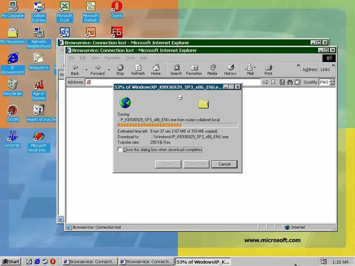
Task: Open the Edit menu
Action: pyautogui.click(x=83, y=58)
